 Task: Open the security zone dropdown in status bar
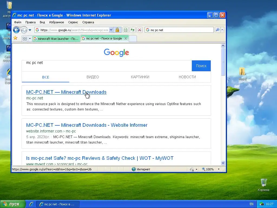[x=196, y=169]
